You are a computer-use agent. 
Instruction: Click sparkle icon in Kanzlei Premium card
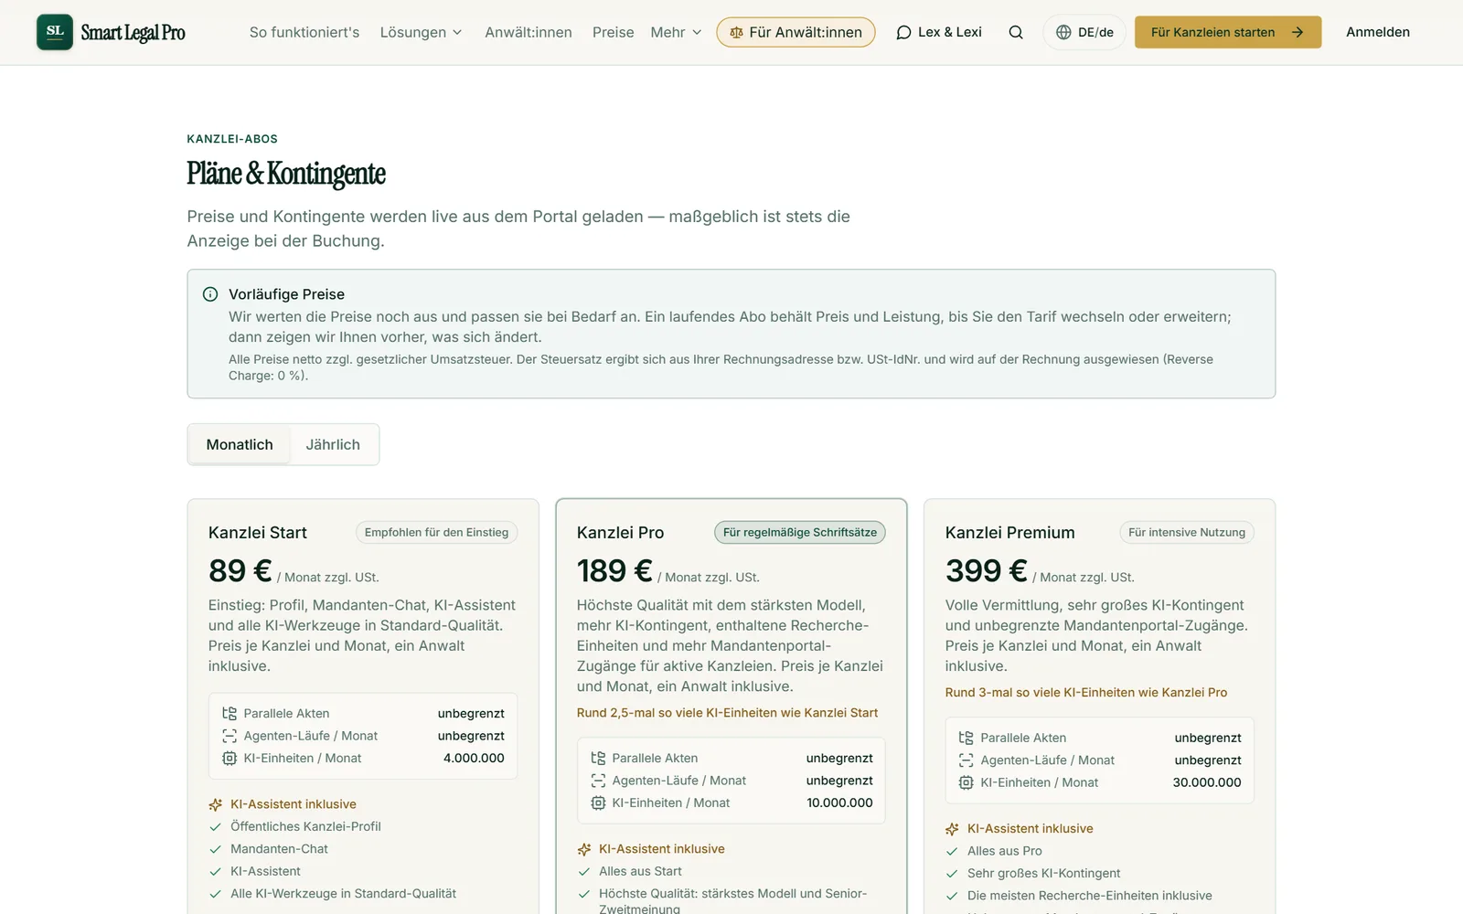[953, 830]
